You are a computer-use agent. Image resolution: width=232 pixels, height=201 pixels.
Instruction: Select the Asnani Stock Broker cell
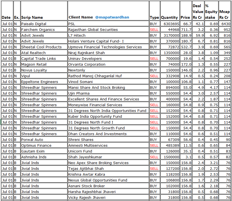(108, 186)
